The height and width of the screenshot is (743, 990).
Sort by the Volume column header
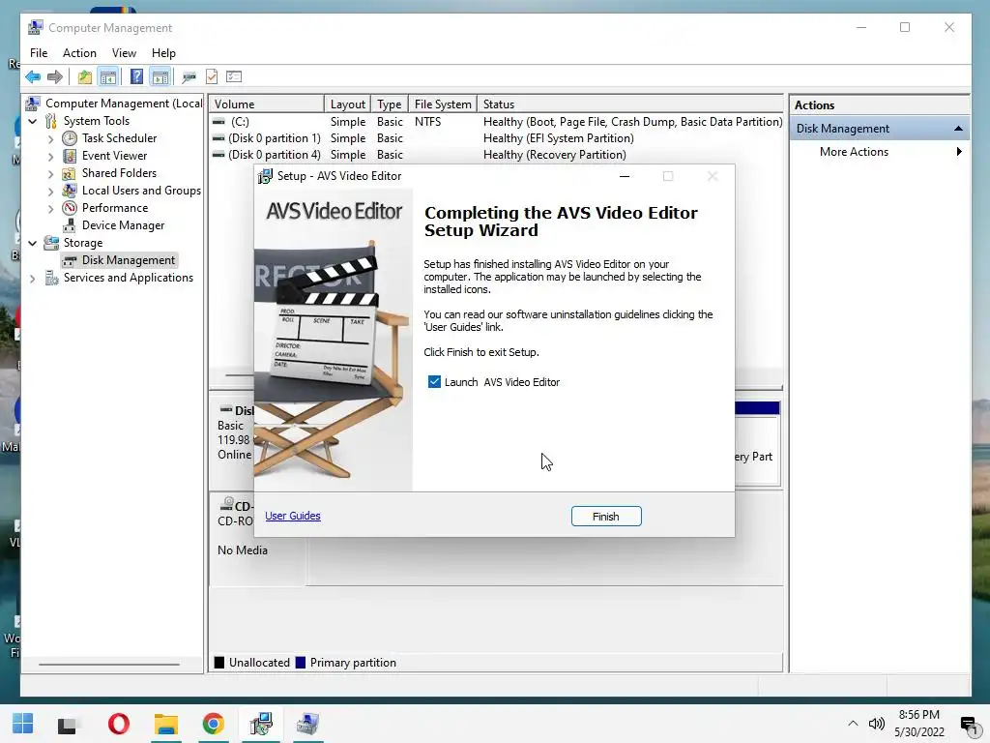267,104
